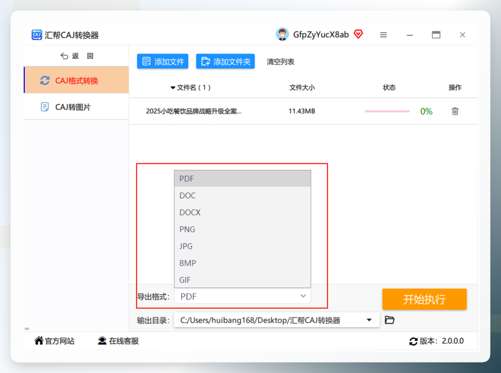Click the 操作 column header
501x373 pixels.
point(455,88)
